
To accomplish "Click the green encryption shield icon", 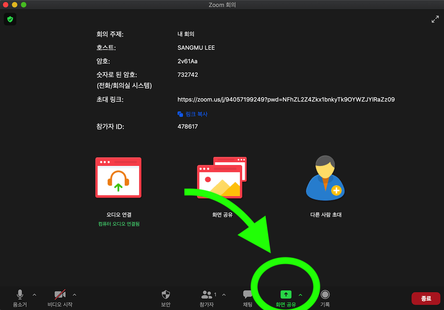I will pyautogui.click(x=10, y=19).
